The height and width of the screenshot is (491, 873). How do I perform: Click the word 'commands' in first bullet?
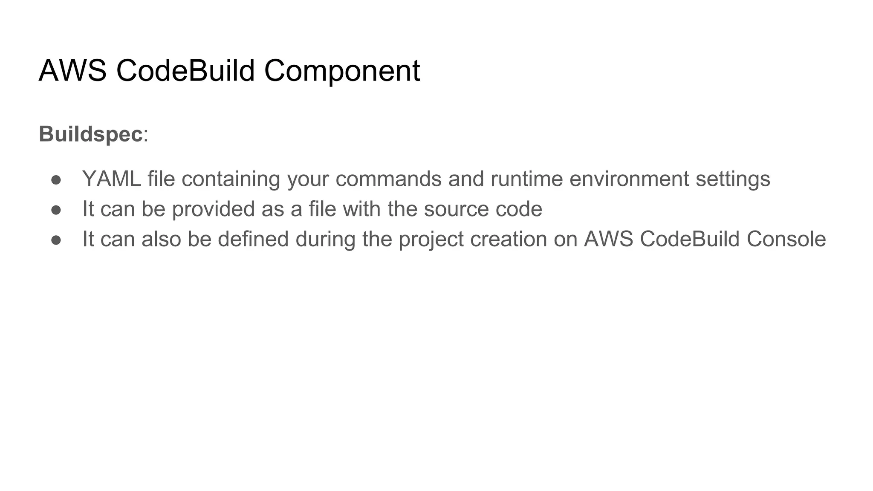[388, 179]
